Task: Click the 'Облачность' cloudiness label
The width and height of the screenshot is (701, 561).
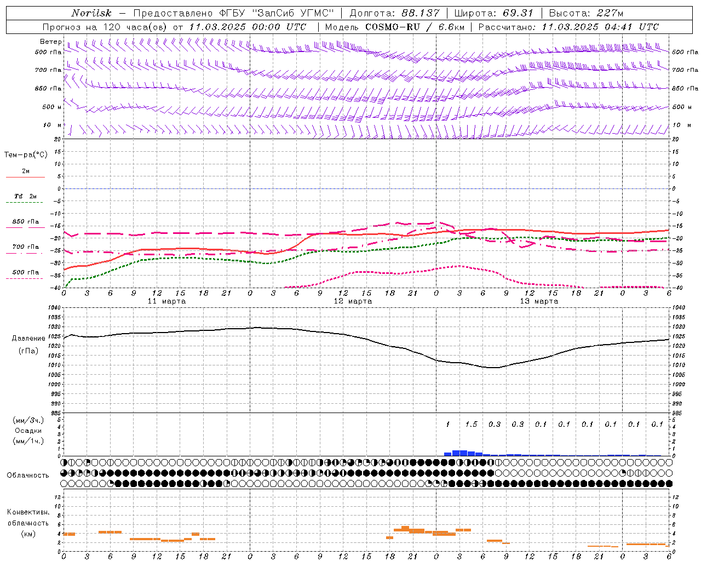Action: [28, 475]
